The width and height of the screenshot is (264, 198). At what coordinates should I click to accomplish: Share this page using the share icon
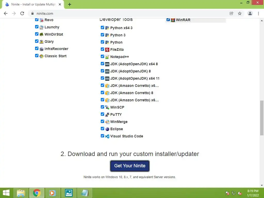[x=232, y=13]
